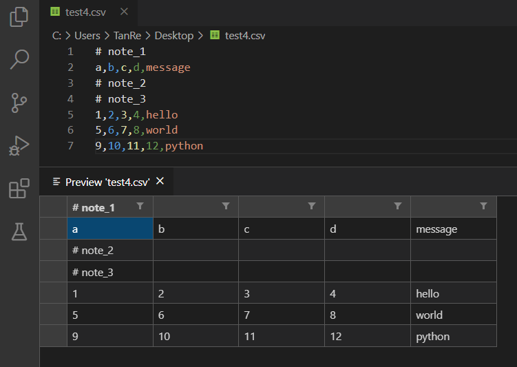Screen dimensions: 517x367
Task: Select cell '6' in preview table
Action: click(196, 314)
